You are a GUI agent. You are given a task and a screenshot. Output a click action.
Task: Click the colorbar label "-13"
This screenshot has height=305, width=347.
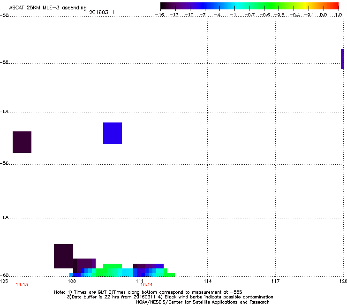click(174, 15)
